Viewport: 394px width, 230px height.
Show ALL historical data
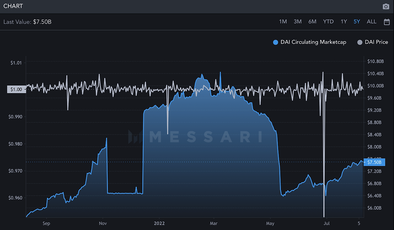pos(372,22)
